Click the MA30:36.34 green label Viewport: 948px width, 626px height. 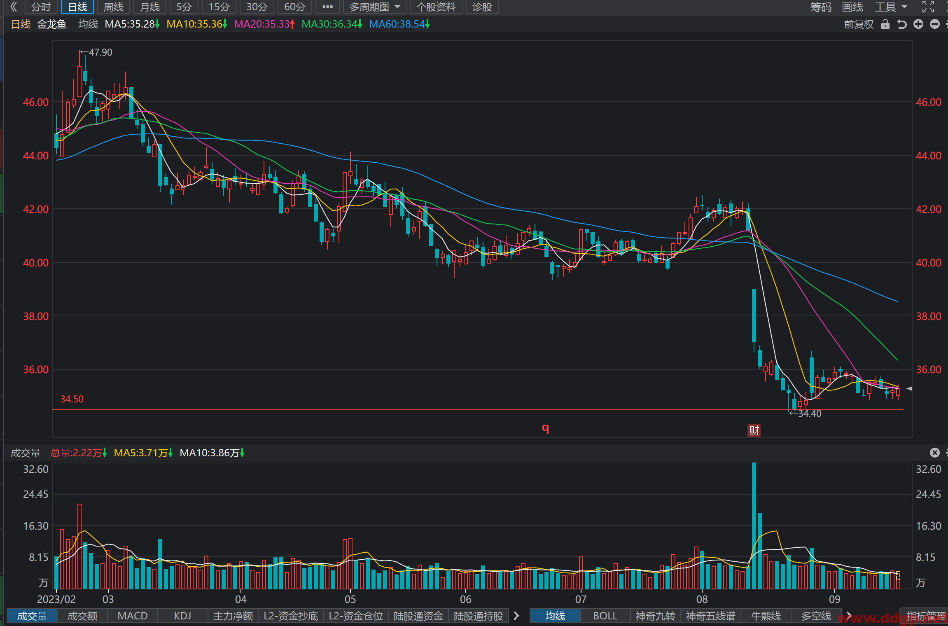click(332, 24)
